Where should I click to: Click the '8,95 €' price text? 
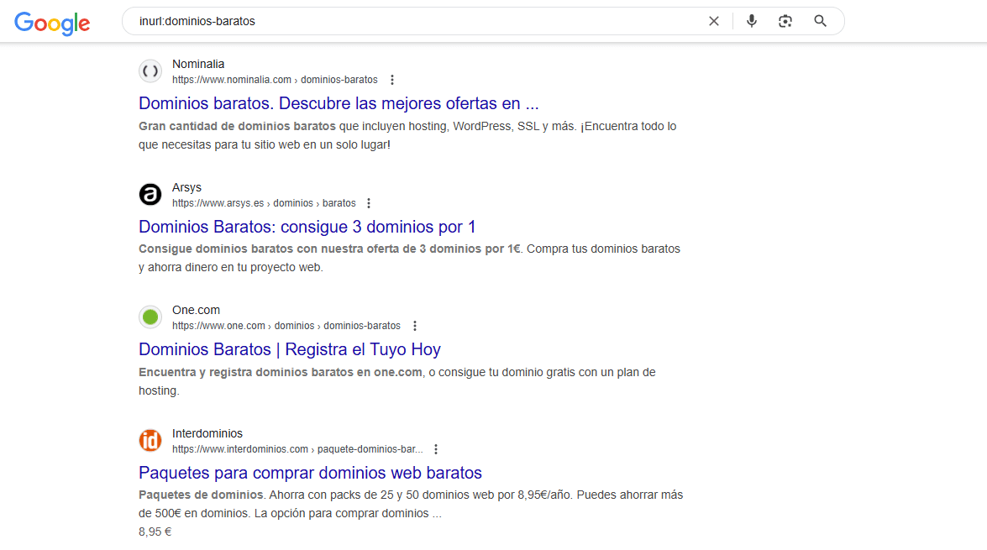155,532
